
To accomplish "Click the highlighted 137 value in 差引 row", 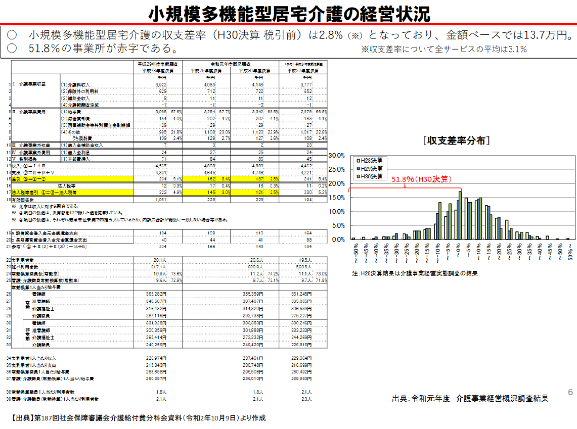I will coord(260,179).
